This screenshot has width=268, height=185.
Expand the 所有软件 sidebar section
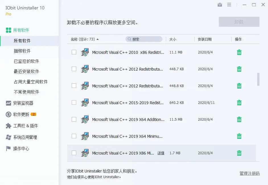(21, 30)
